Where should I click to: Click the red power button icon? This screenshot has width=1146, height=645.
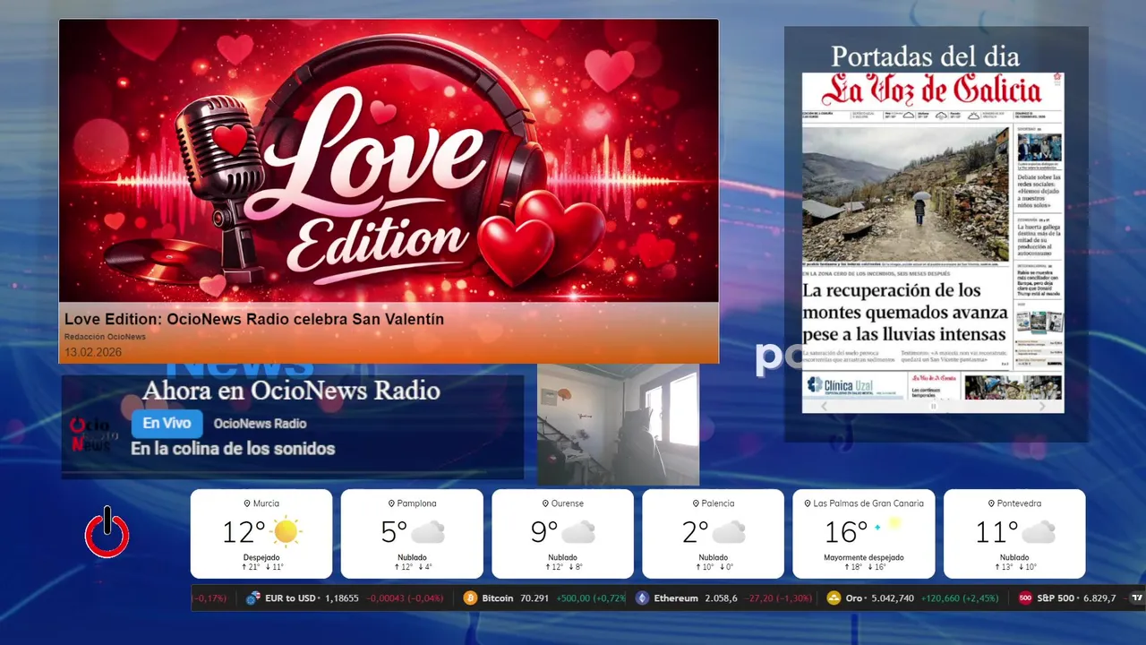click(107, 533)
